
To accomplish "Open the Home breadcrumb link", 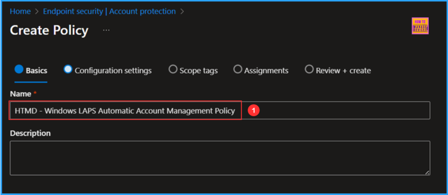I will (x=20, y=11).
